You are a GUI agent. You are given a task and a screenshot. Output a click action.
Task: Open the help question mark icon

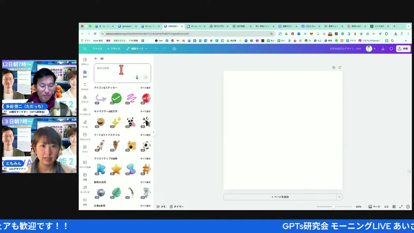tap(408, 206)
